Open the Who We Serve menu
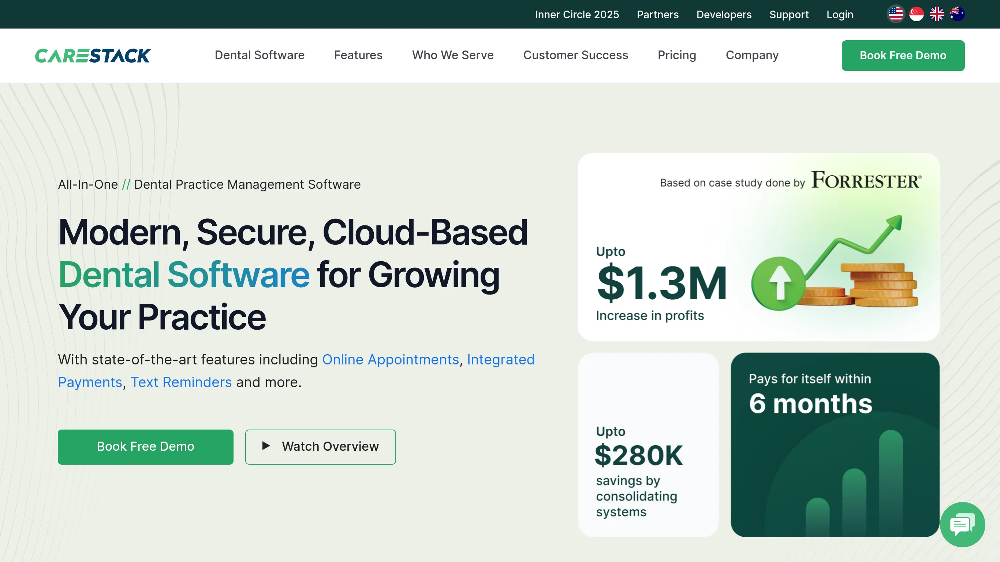Viewport: 1000px width, 562px height. tap(453, 55)
